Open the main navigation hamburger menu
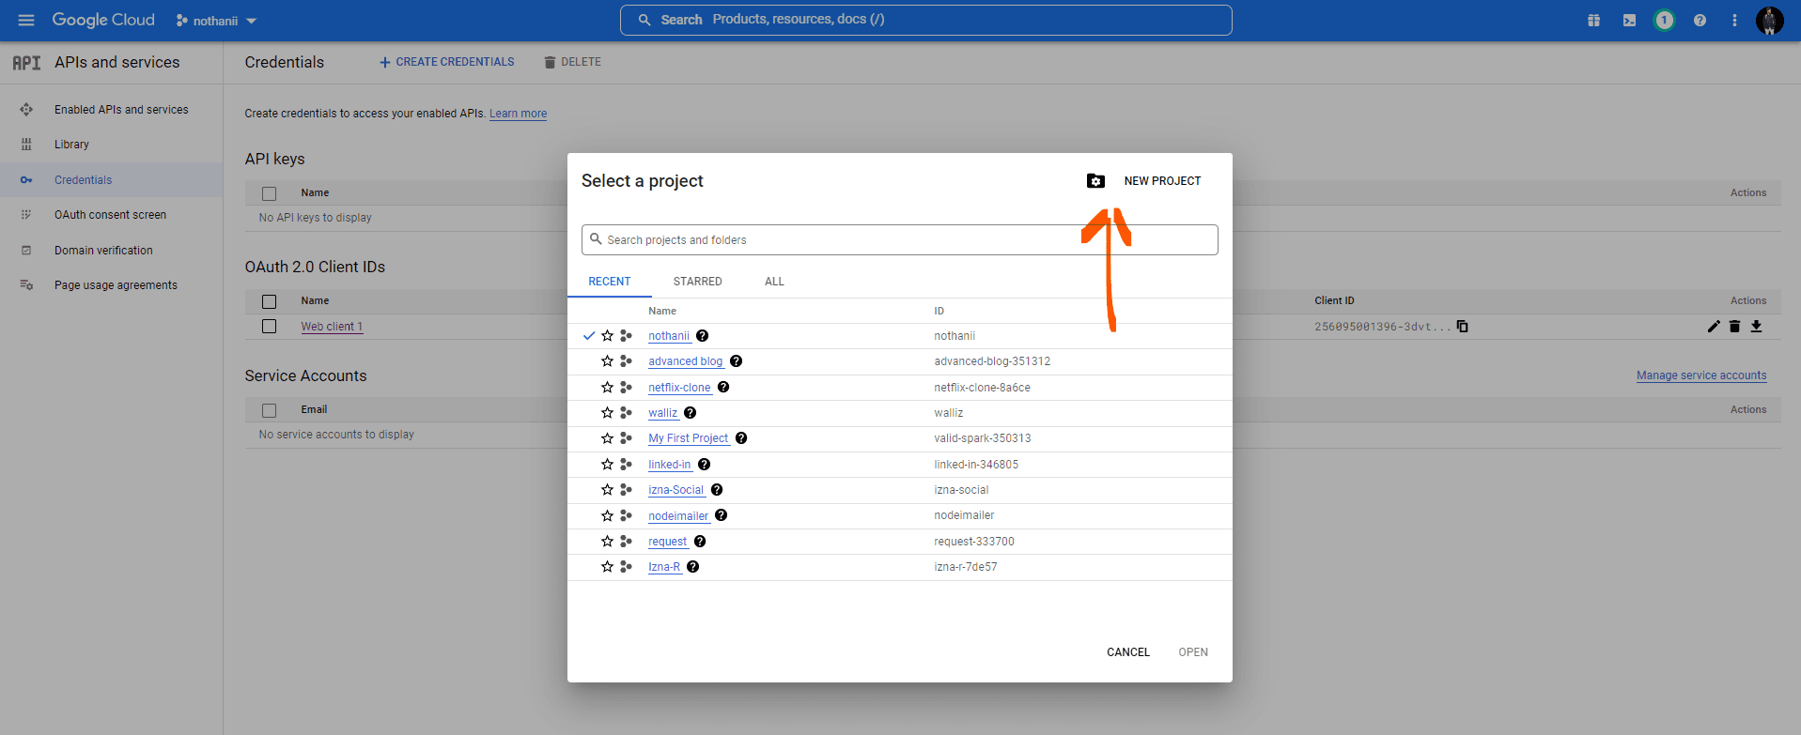Screen dimensions: 1801x735 coord(25,20)
